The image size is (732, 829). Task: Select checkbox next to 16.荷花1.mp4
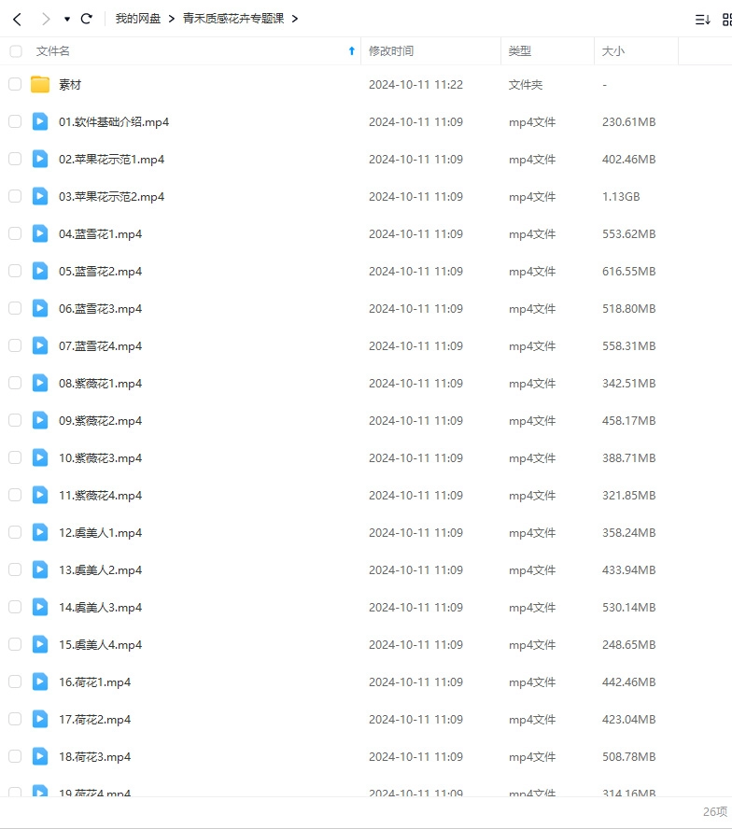point(15,681)
